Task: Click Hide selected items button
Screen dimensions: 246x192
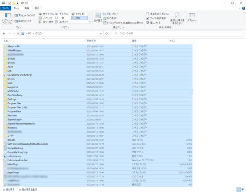Action: coord(177,19)
